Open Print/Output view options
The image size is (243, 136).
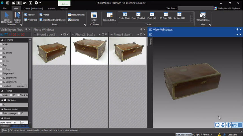coord(203,17)
